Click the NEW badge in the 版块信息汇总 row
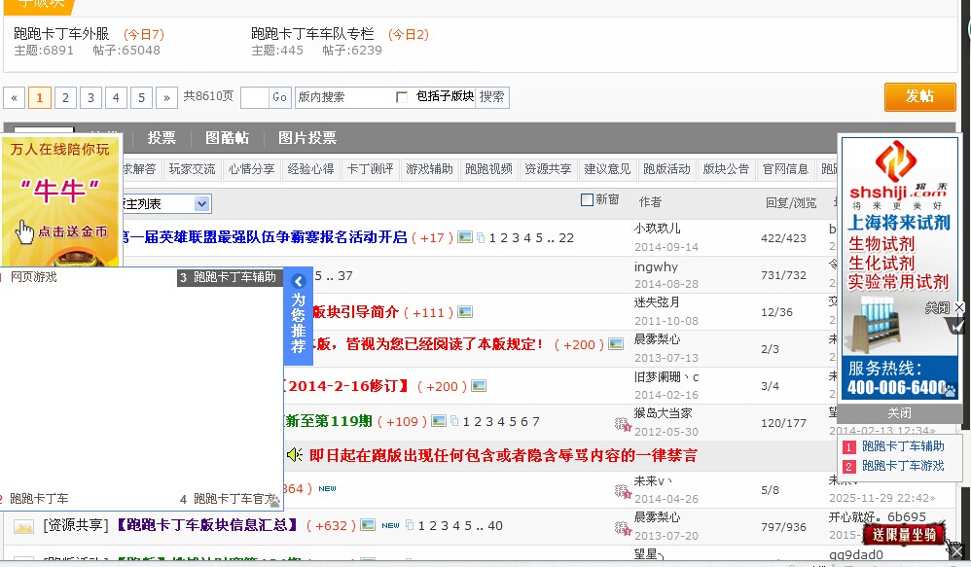971x567 pixels. point(390,525)
